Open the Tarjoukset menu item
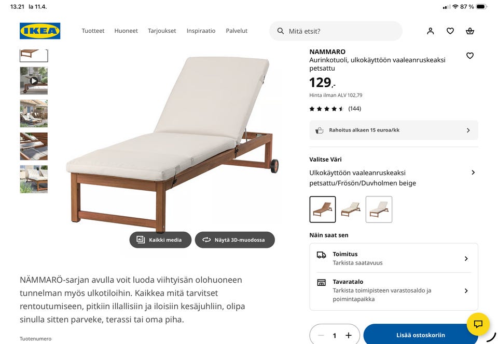This screenshot has width=498, height=344. pos(162,31)
